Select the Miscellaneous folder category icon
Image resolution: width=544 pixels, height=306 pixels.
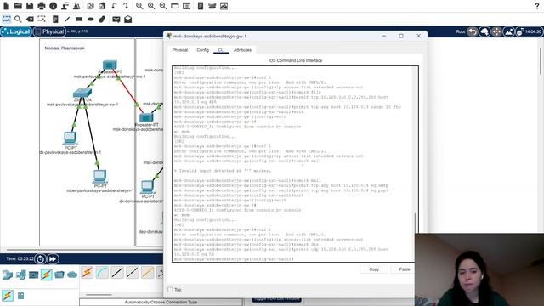pyautogui.click(x=59, y=275)
